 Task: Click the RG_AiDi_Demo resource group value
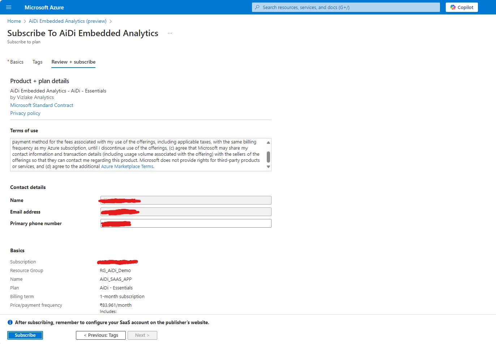coord(115,271)
